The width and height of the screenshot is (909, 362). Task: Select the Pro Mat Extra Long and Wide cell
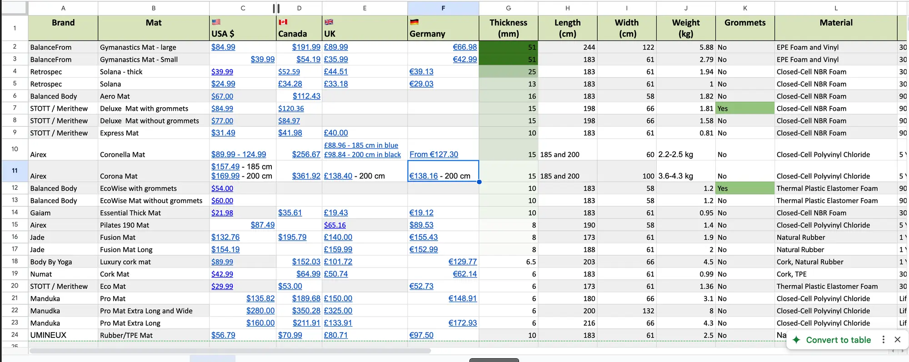[154, 311]
